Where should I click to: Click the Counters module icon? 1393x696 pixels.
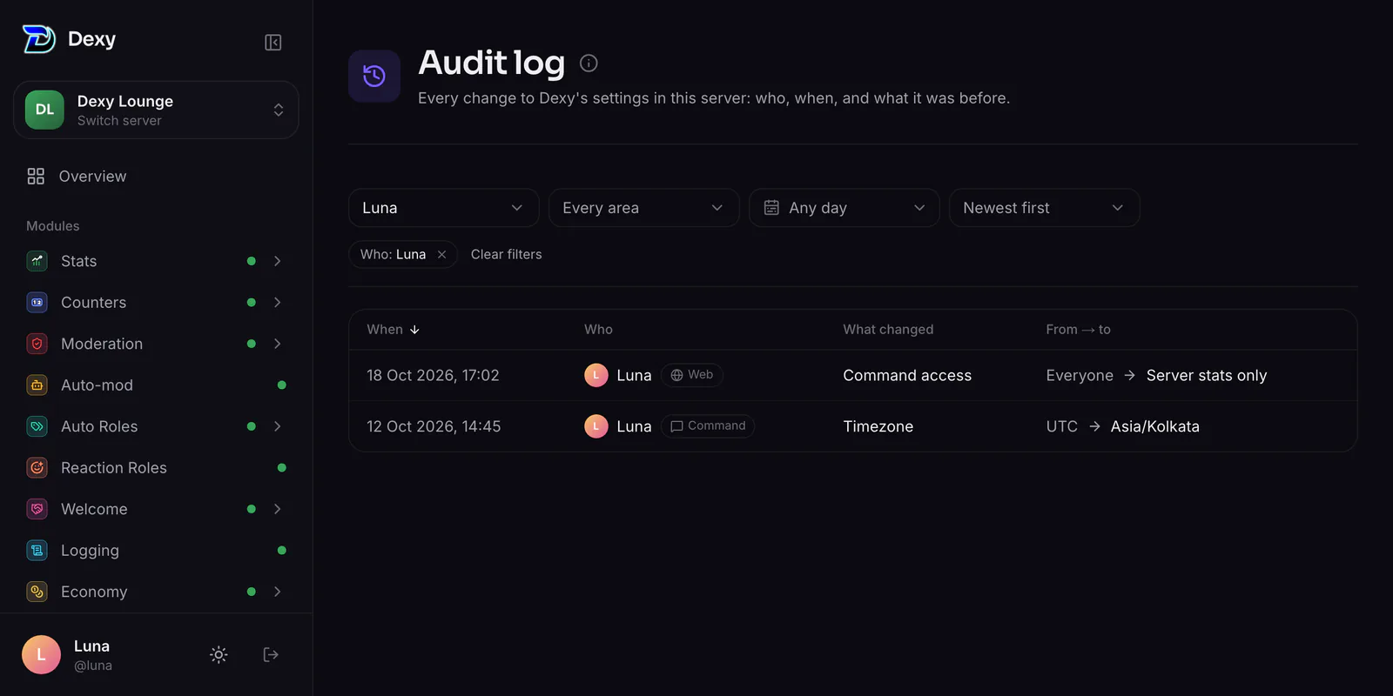(x=37, y=303)
